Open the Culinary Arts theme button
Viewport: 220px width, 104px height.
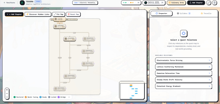176,3
